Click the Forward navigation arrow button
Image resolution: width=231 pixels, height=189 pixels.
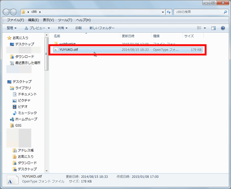13,12
